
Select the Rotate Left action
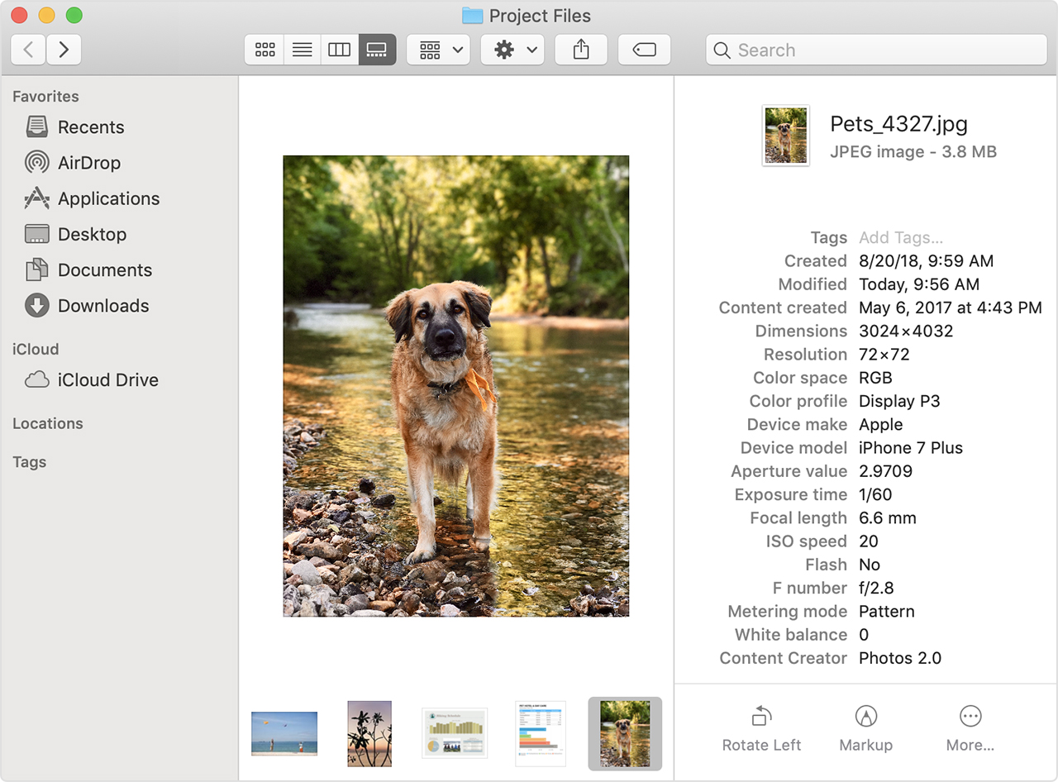click(760, 726)
